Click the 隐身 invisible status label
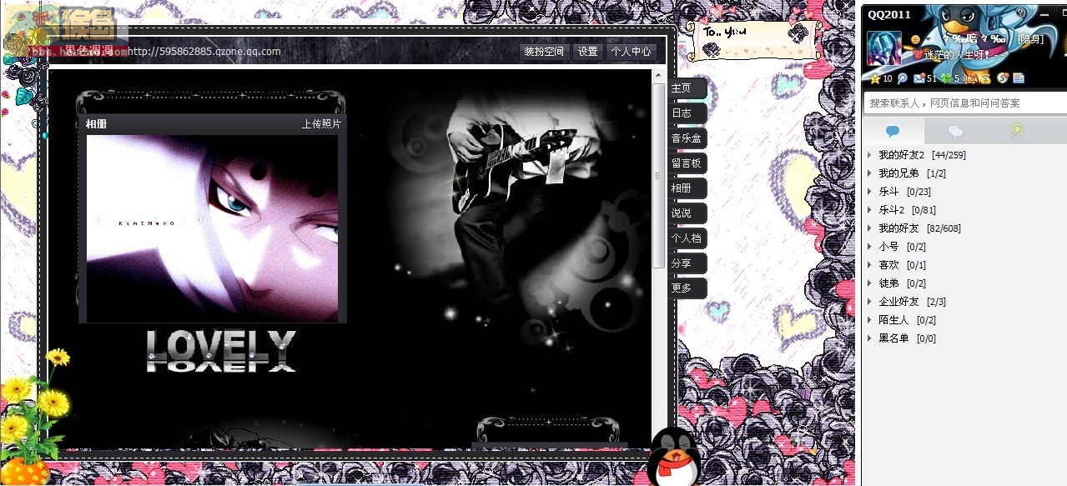The image size is (1067, 486). pyautogui.click(x=1030, y=39)
